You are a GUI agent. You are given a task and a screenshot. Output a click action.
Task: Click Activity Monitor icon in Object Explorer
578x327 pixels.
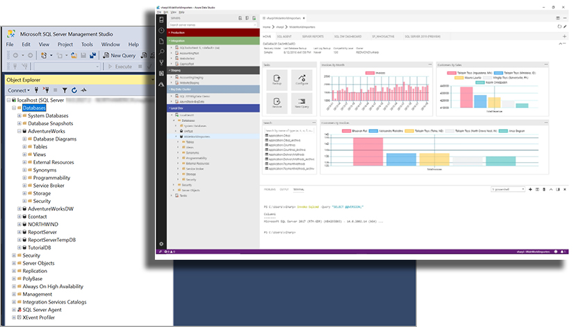(83, 90)
